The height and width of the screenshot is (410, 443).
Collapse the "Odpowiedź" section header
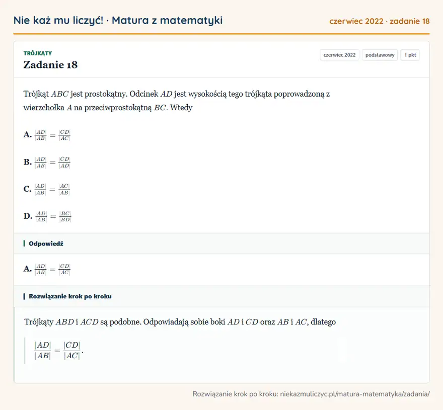click(x=221, y=243)
